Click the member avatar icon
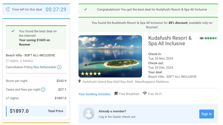 click(x=89, y=114)
